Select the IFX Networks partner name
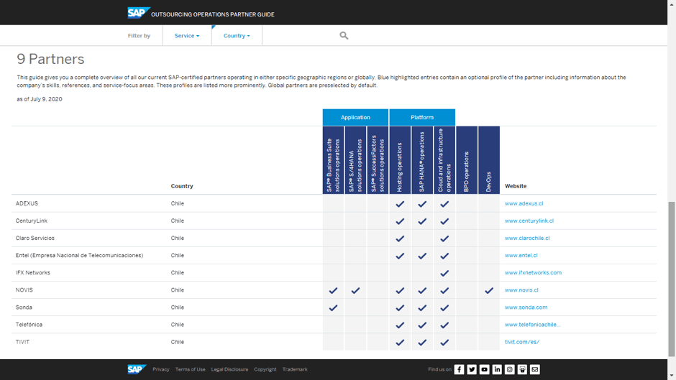 click(x=33, y=272)
